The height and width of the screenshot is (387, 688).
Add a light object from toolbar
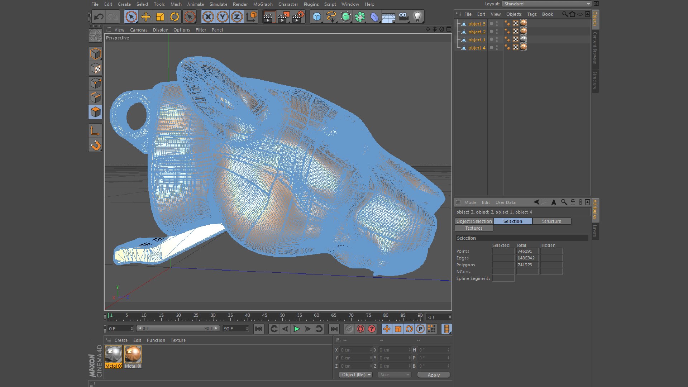click(417, 17)
